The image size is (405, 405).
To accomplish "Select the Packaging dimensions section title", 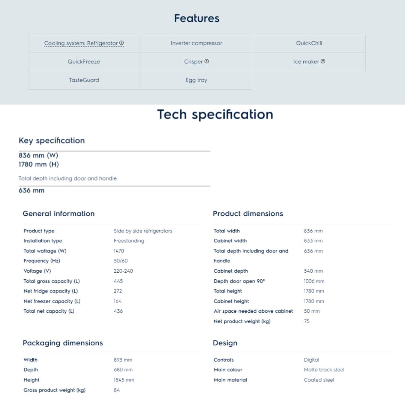I will coord(63,343).
